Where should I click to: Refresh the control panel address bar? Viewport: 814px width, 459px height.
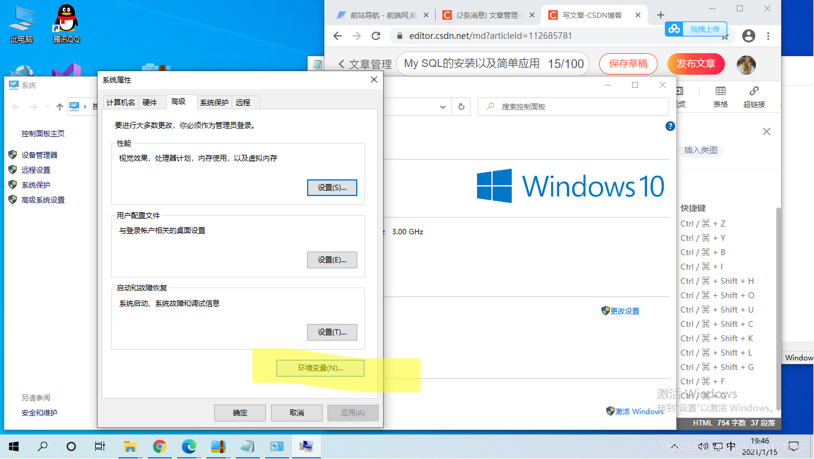(461, 106)
